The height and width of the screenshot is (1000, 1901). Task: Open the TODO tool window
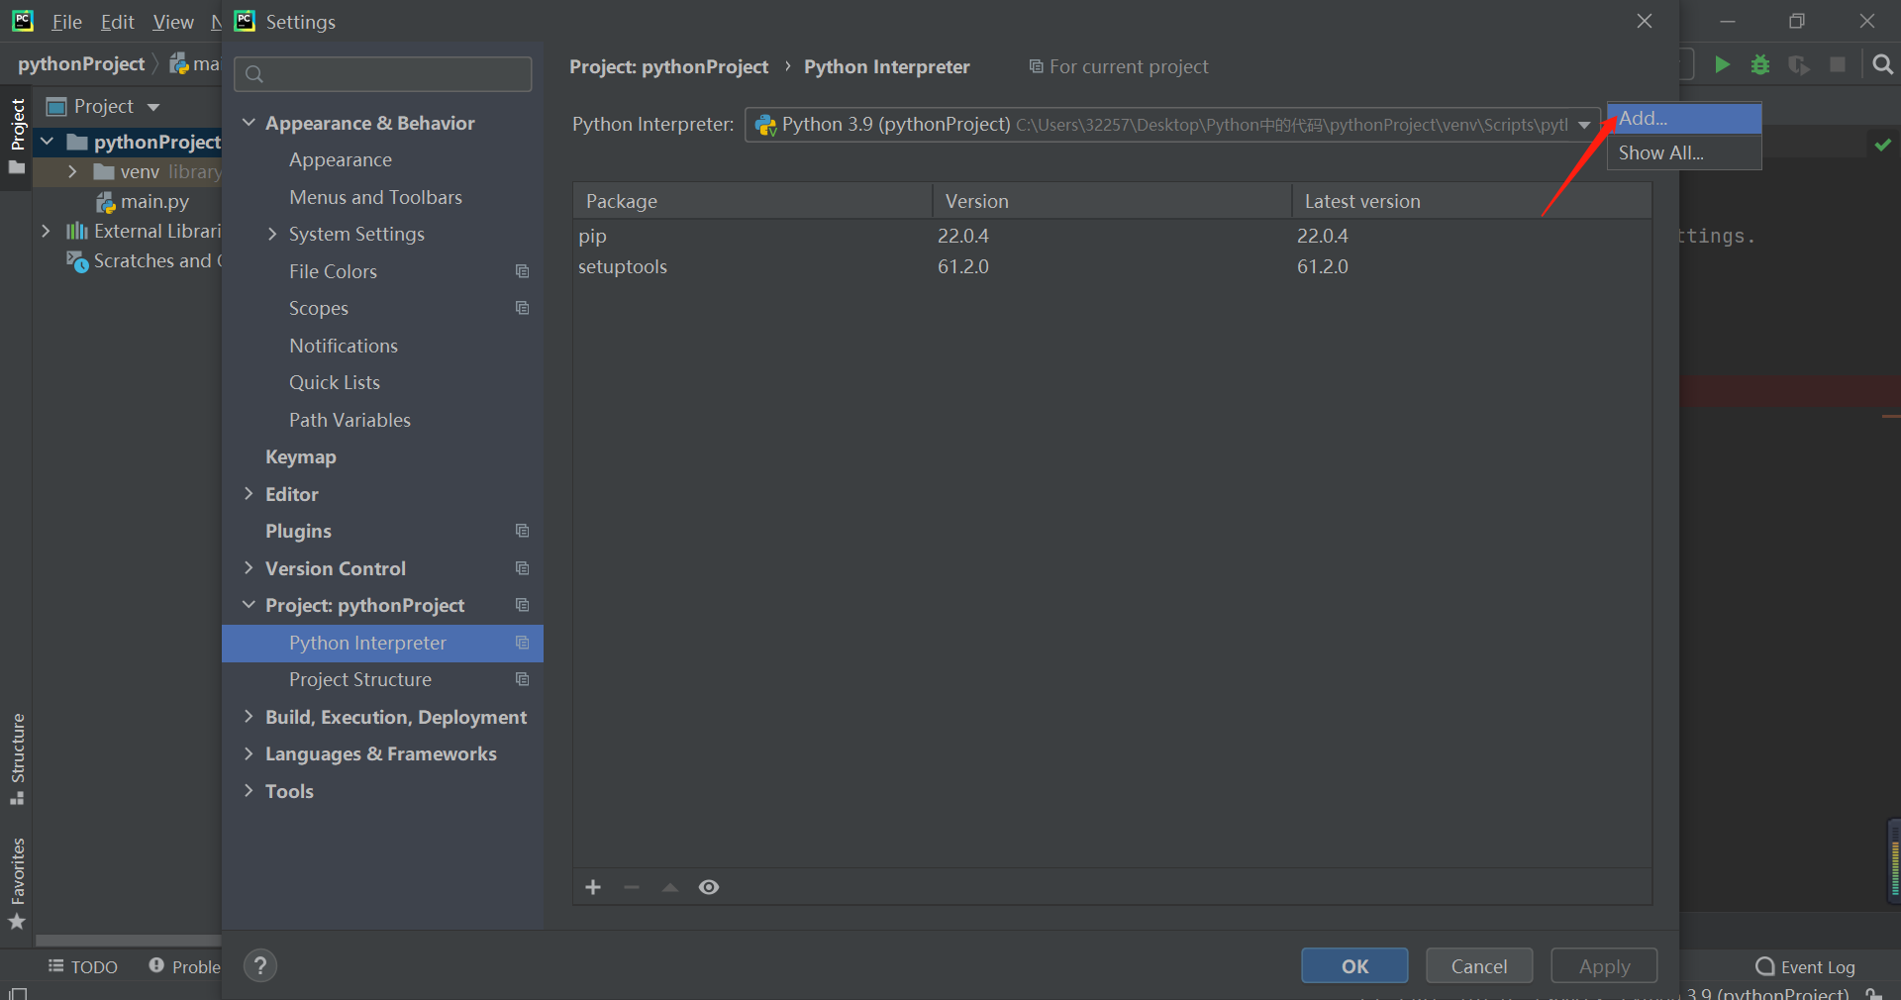tap(83, 966)
